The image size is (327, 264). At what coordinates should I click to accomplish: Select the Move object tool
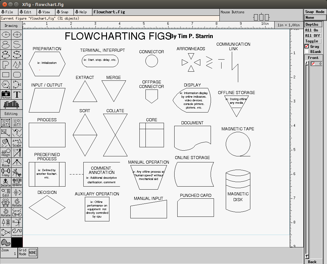6,163
